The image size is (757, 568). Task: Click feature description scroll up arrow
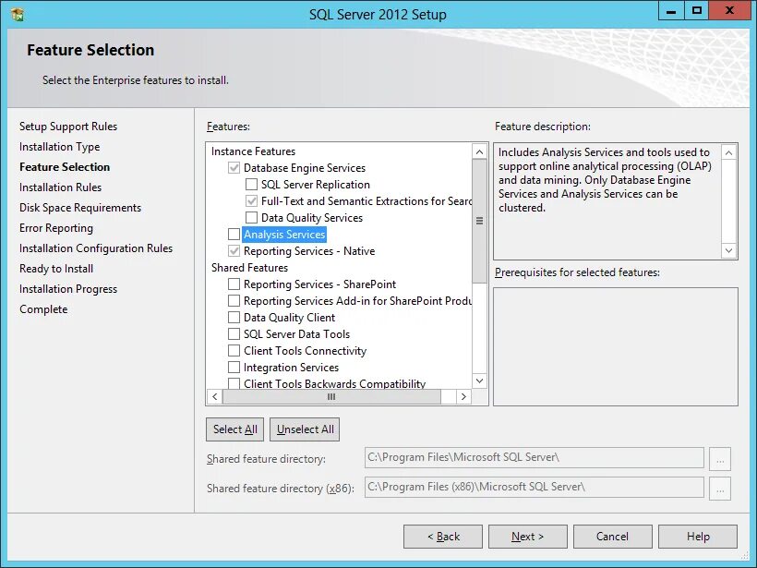(729, 152)
